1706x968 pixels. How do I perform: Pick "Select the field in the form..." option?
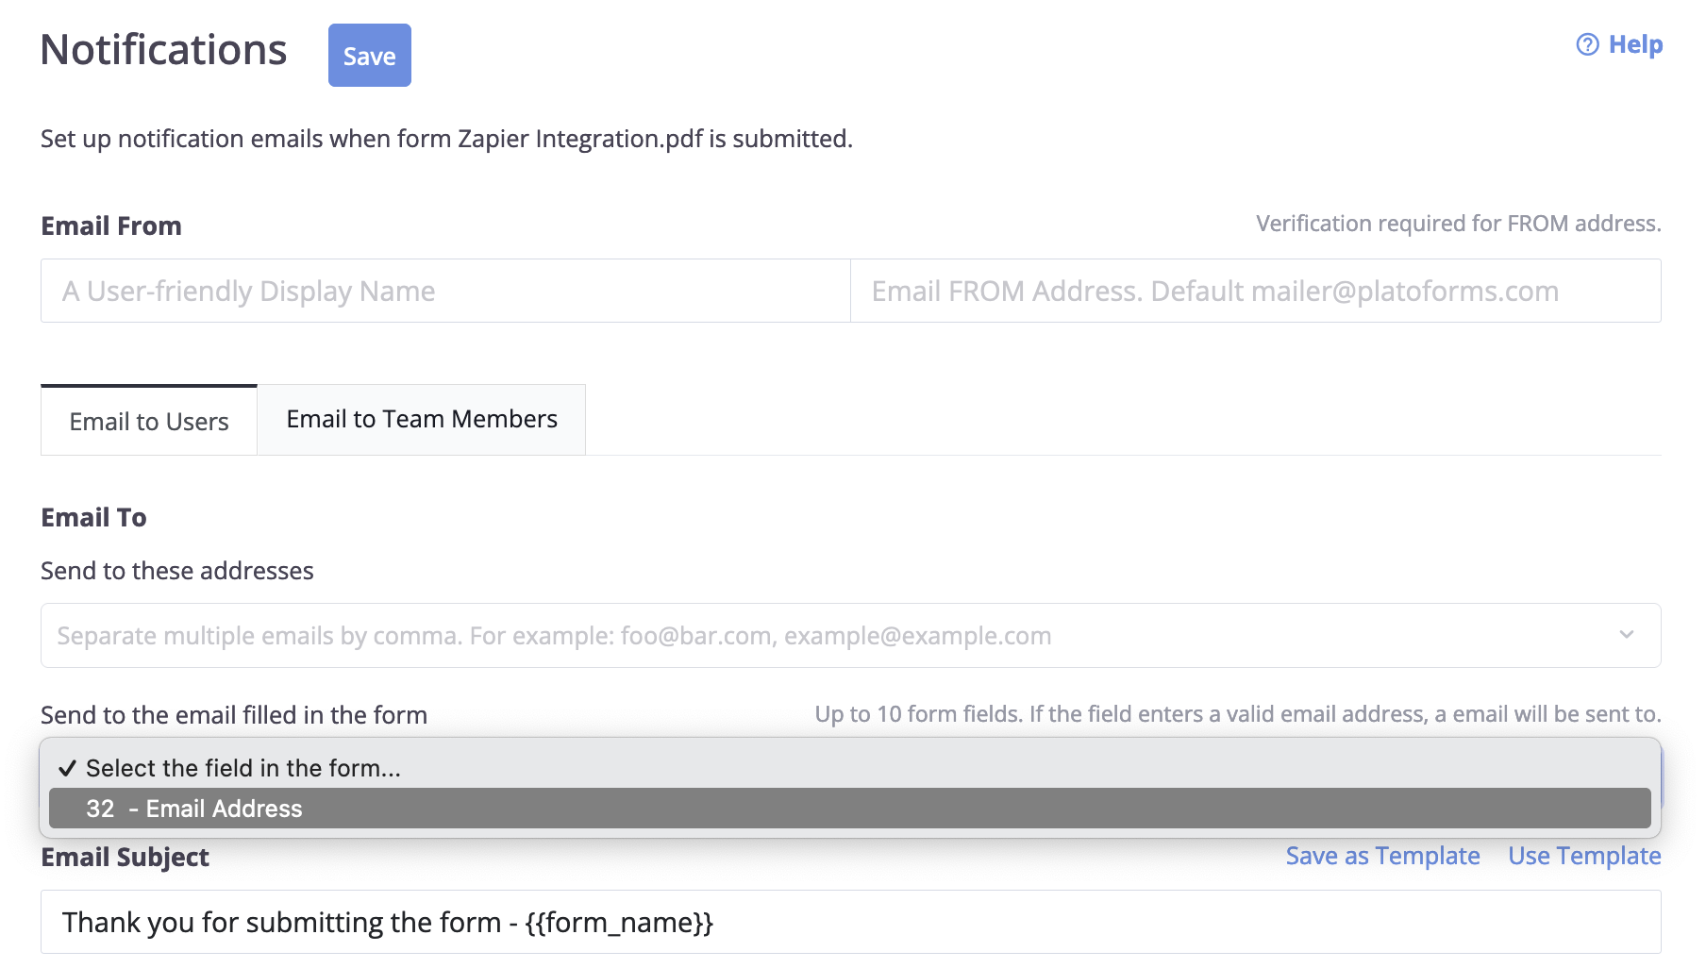[x=243, y=768]
